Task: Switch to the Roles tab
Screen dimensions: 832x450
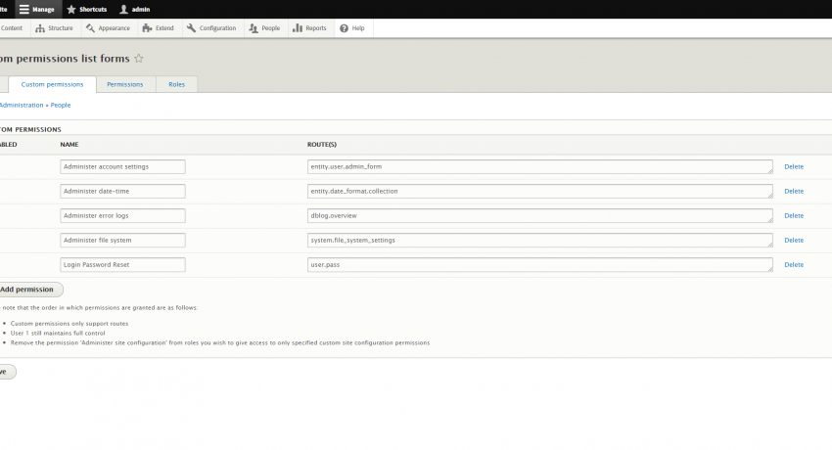Action: [x=177, y=84]
